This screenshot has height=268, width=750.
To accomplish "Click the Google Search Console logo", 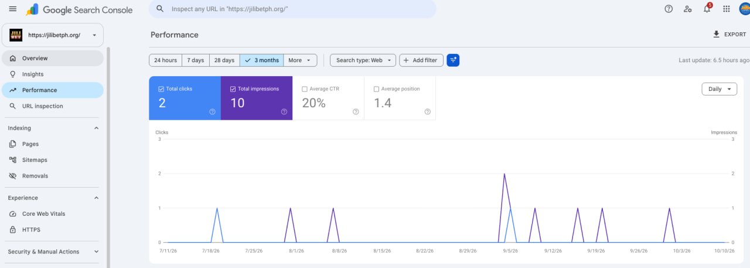I will click(80, 9).
